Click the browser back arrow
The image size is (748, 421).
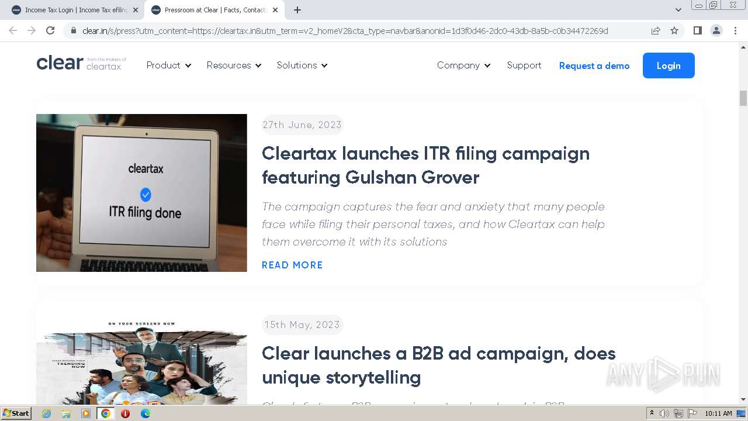13,30
